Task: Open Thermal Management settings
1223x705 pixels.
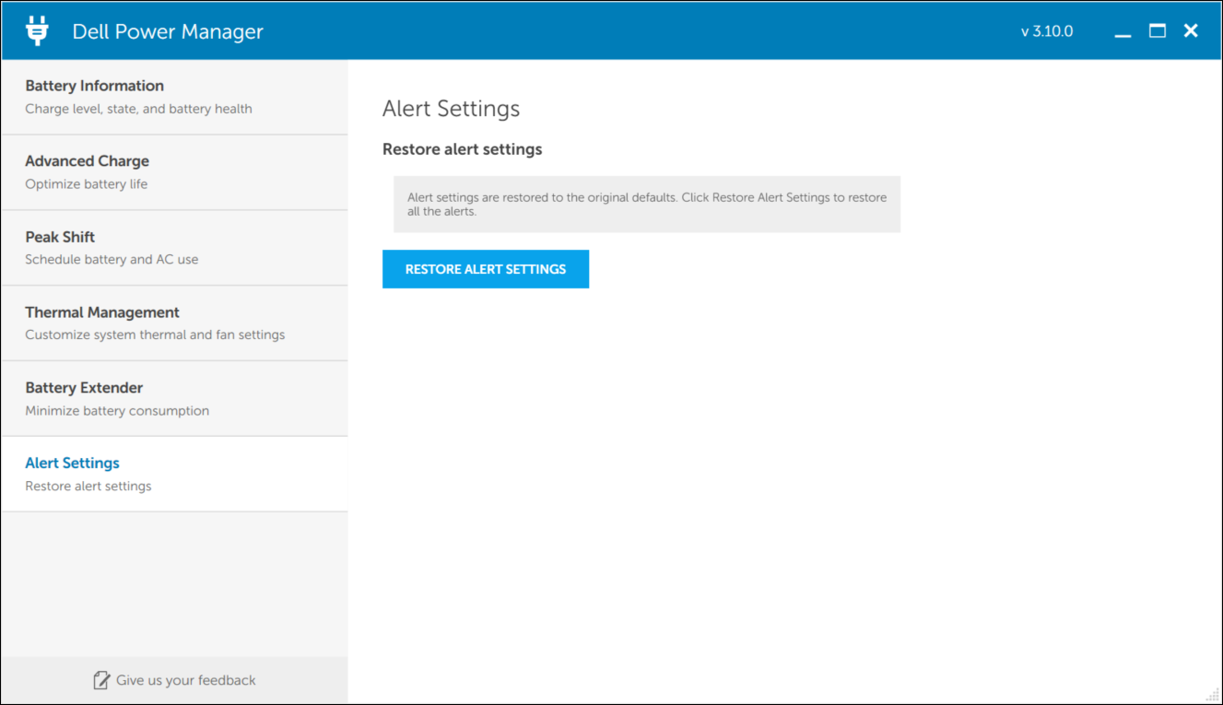Action: [102, 312]
